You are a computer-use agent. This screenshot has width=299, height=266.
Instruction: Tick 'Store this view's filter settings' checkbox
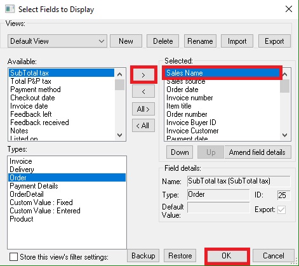pyautogui.click(x=13, y=257)
